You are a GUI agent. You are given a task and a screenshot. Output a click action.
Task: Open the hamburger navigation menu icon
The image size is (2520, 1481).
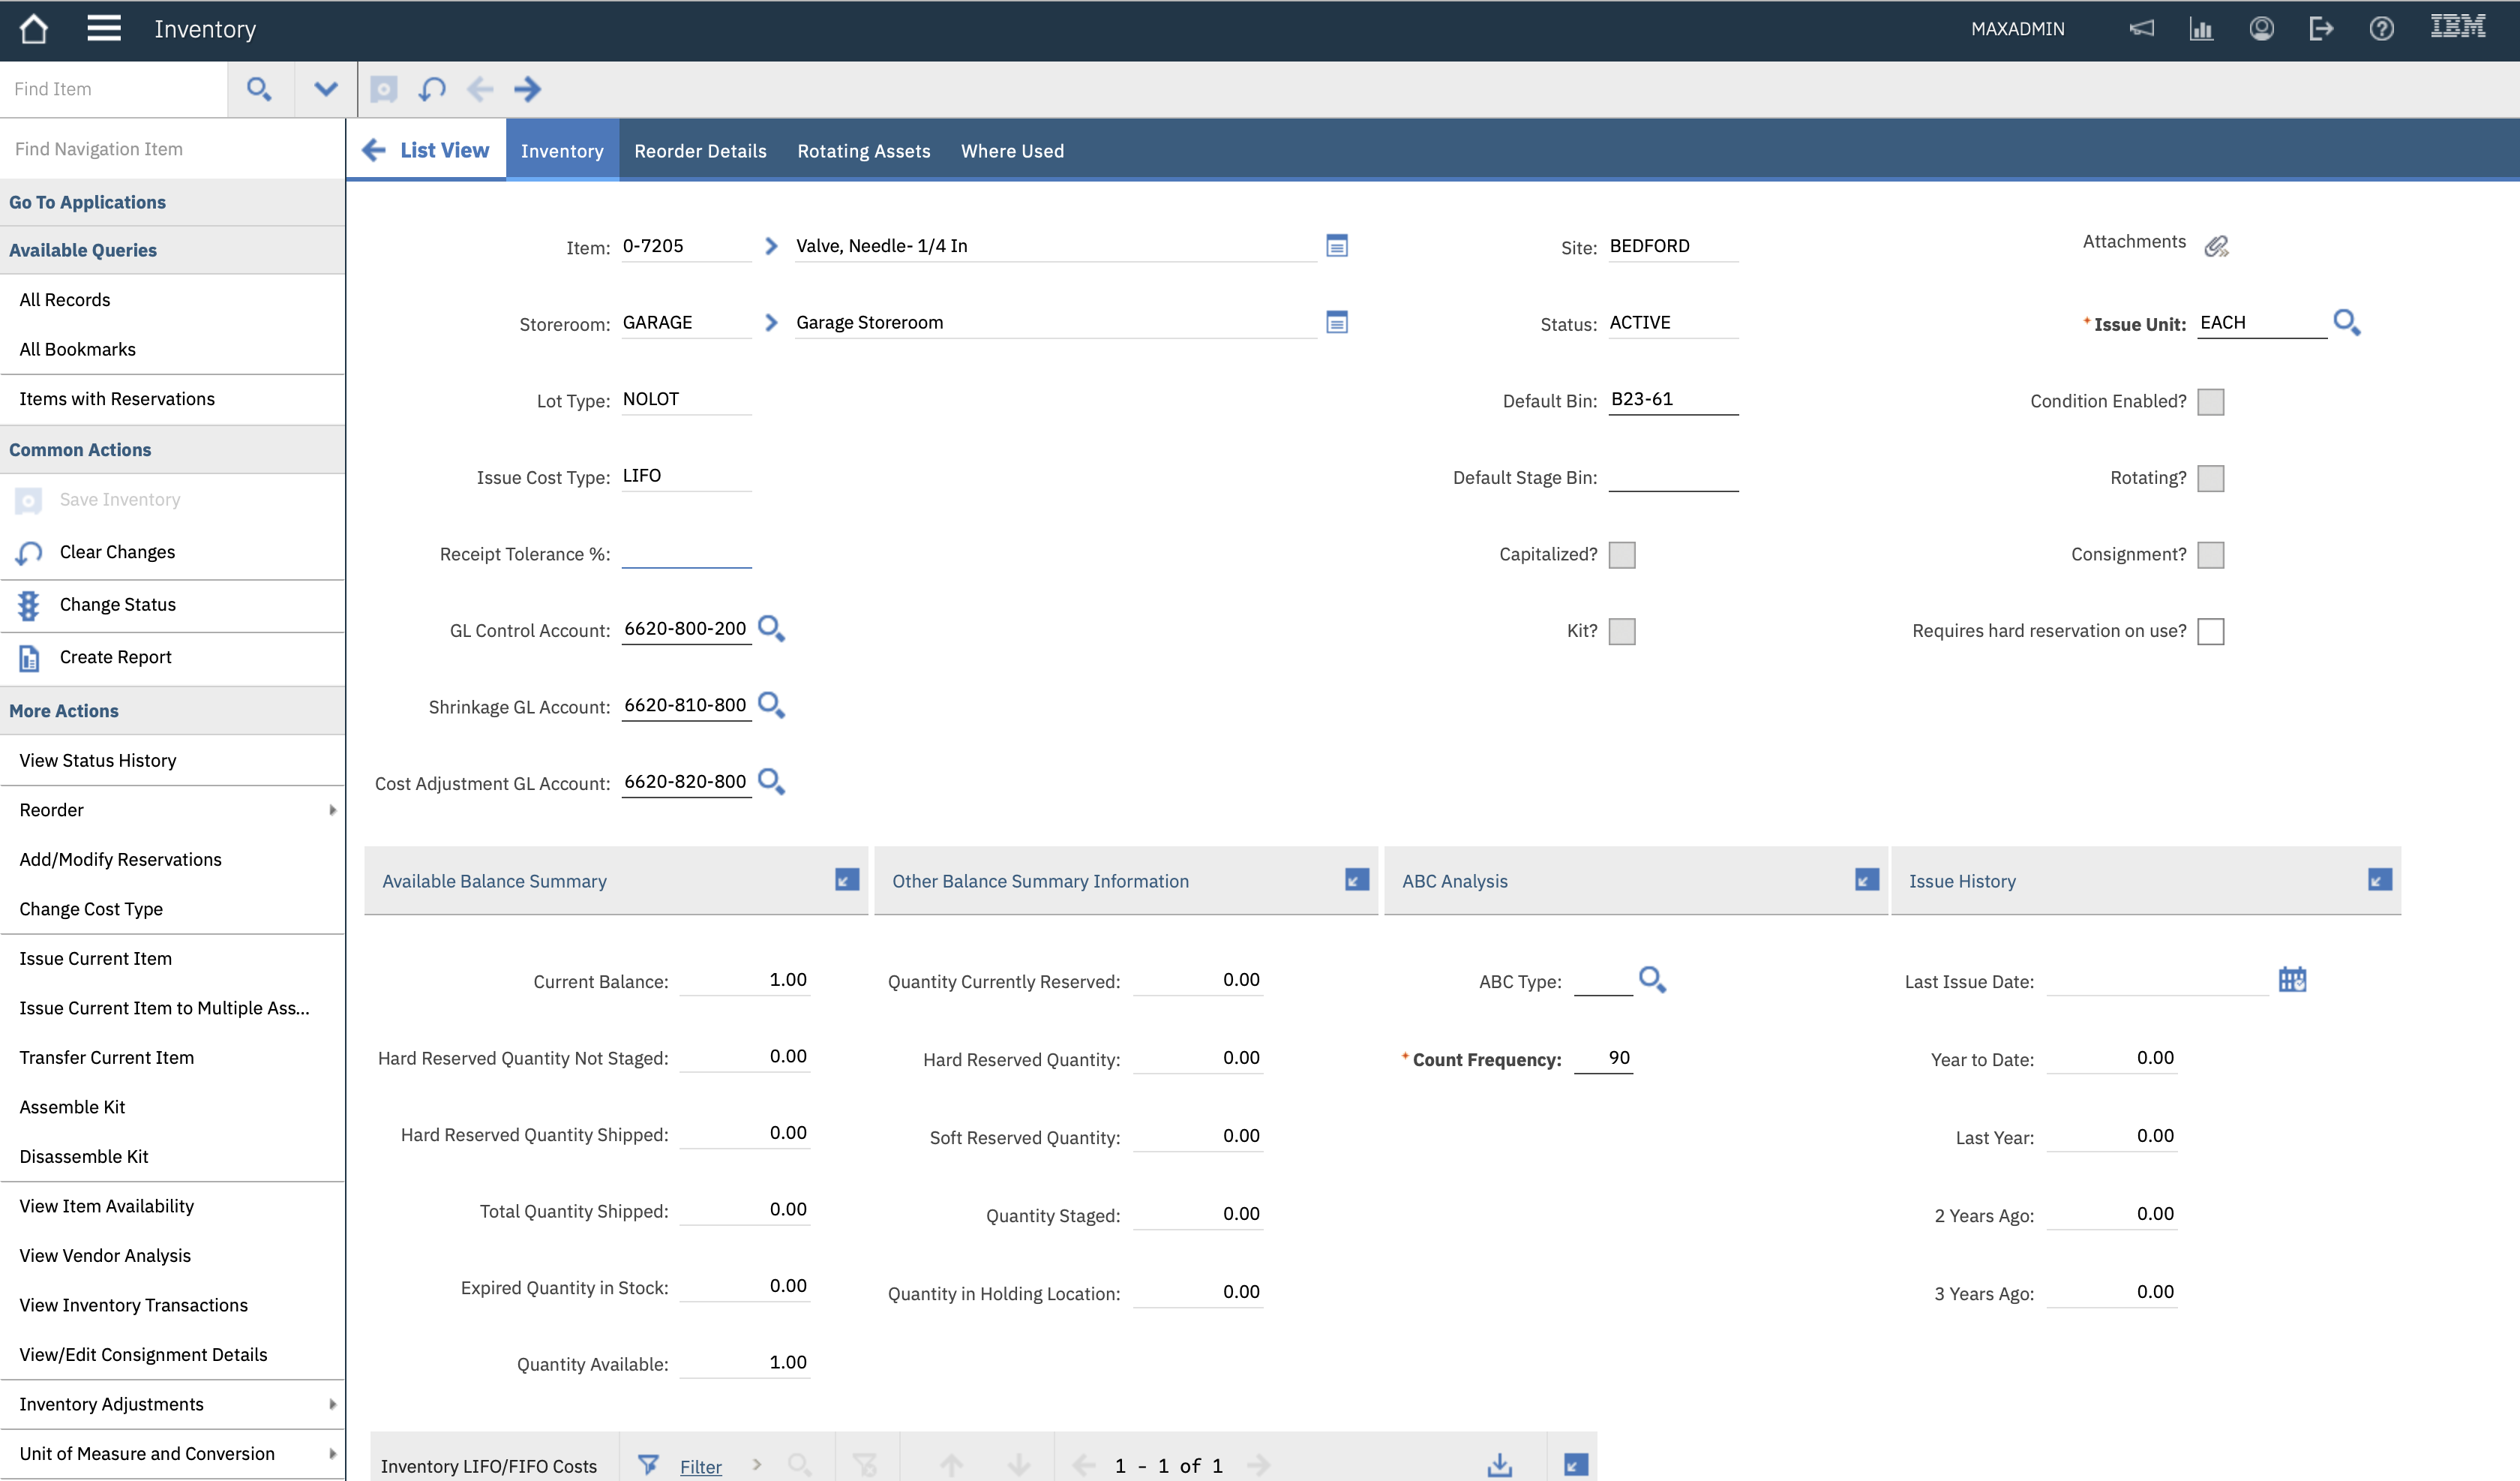pyautogui.click(x=104, y=29)
